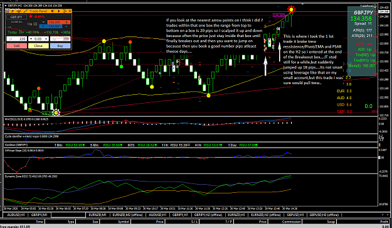Sort by the Time column header
Viewport: 392px width, 228px height.
[23, 222]
